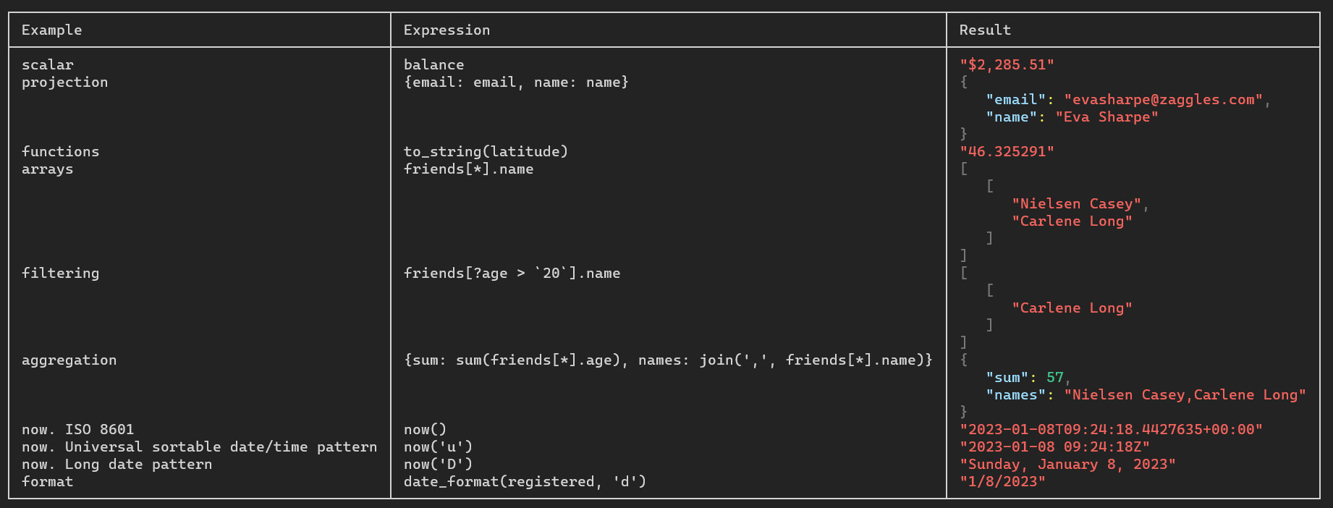Click the Expression column header
Image resolution: width=1333 pixels, height=508 pixels.
(x=447, y=30)
